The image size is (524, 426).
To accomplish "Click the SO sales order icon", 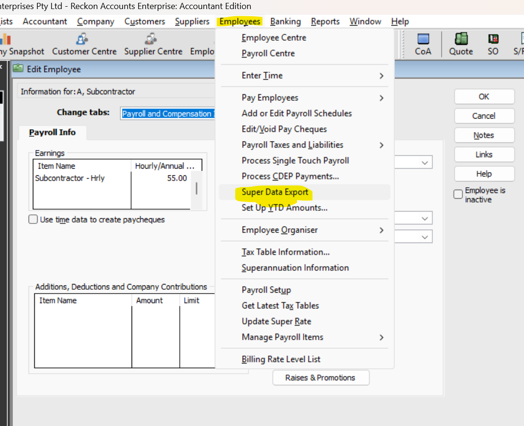I will pyautogui.click(x=493, y=40).
